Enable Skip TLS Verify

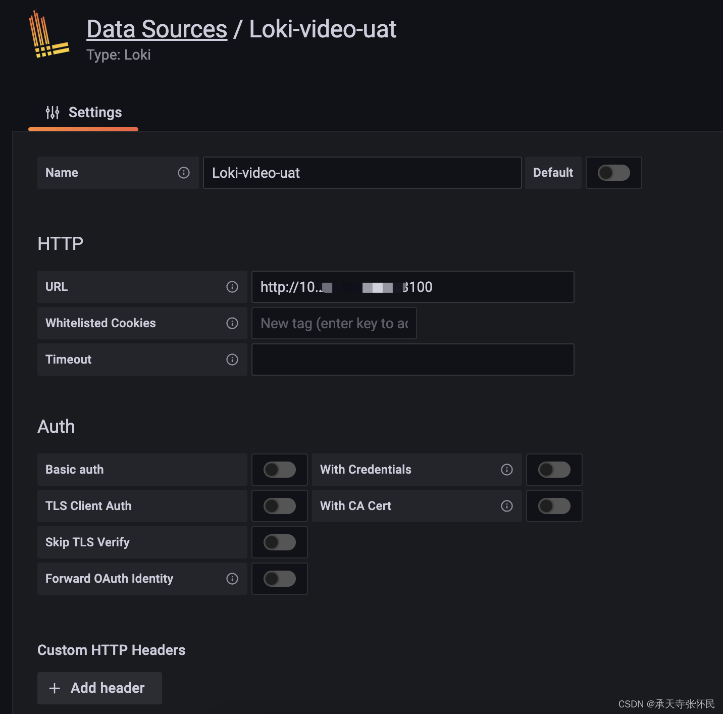[x=279, y=542]
